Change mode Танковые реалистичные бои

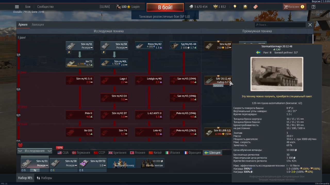click(164, 16)
